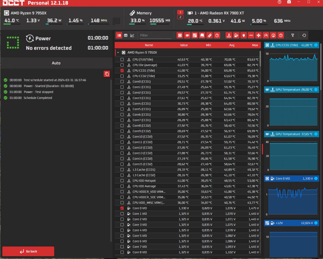Sort by the Name column header
Screen dimensions: 323x259
coord(149,45)
